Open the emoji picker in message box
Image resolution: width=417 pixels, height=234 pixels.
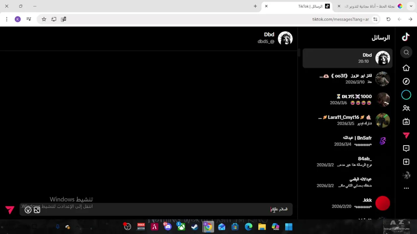pyautogui.click(x=28, y=210)
